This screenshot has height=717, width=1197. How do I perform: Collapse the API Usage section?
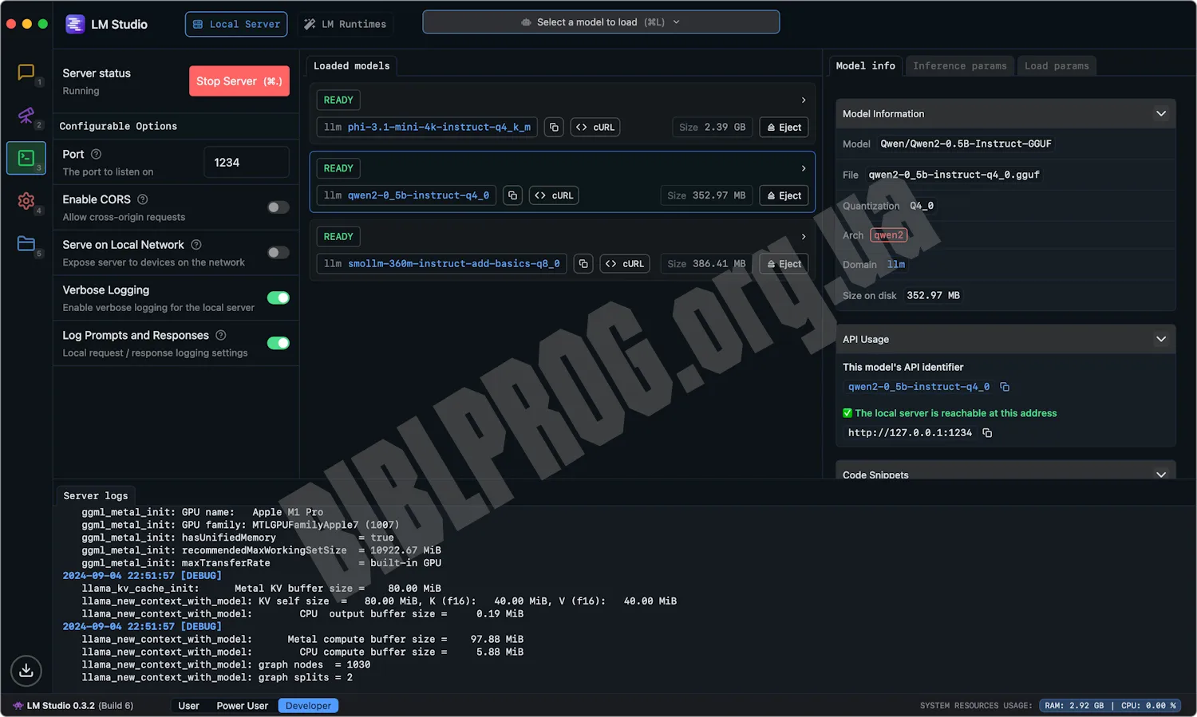point(1161,339)
